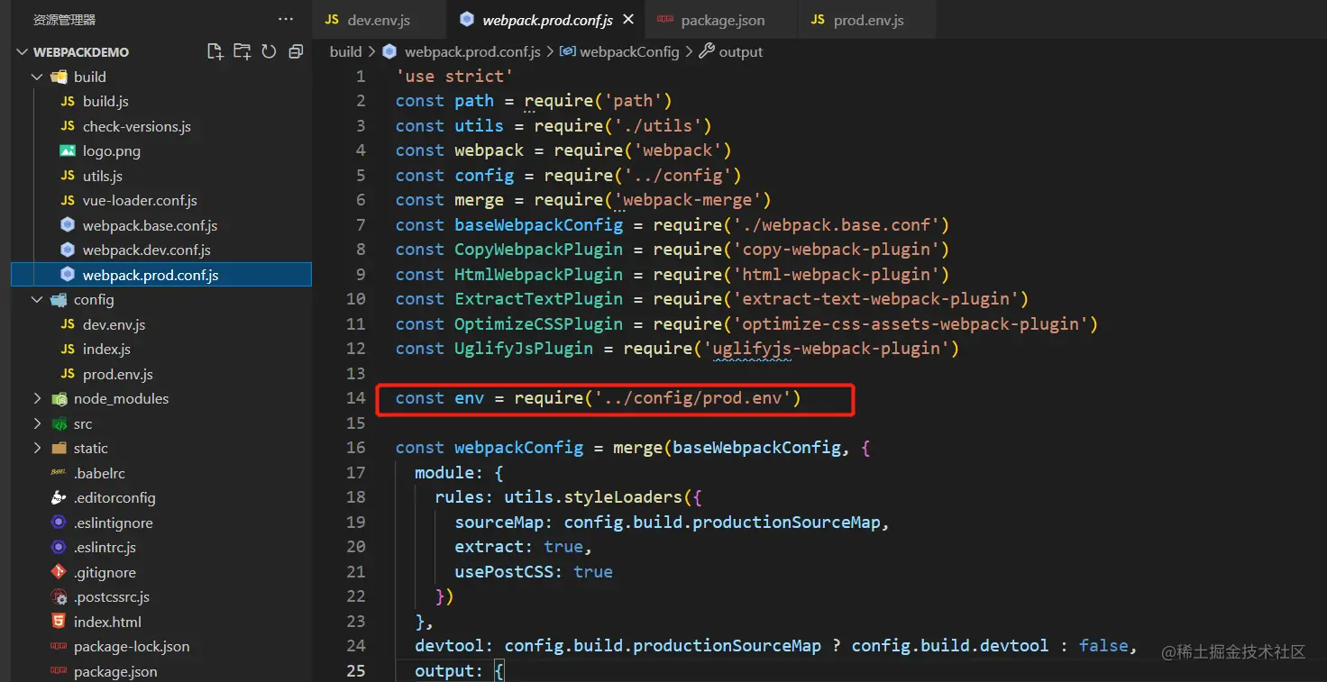Viewport: 1327px width, 682px height.
Task: Close the webpack.prod.conf.js editor tab
Action: pyautogui.click(x=628, y=19)
